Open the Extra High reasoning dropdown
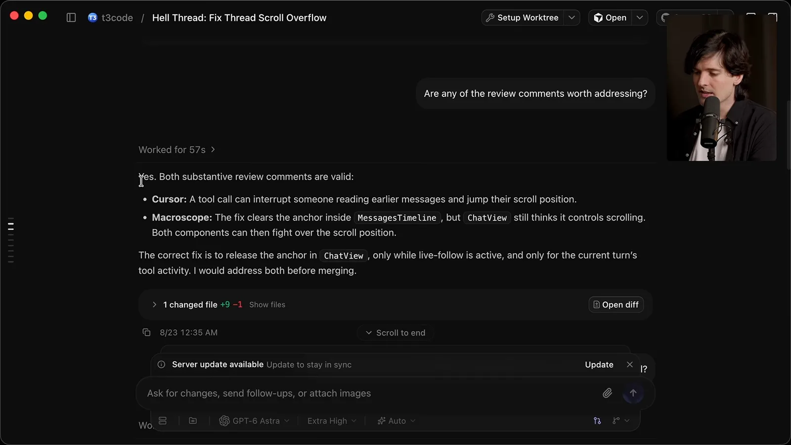791x445 pixels. click(x=332, y=421)
